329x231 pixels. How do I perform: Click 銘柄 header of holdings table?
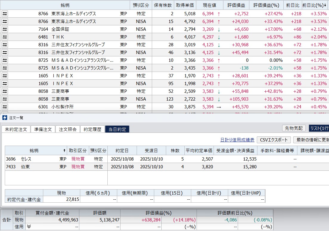click(x=65, y=5)
